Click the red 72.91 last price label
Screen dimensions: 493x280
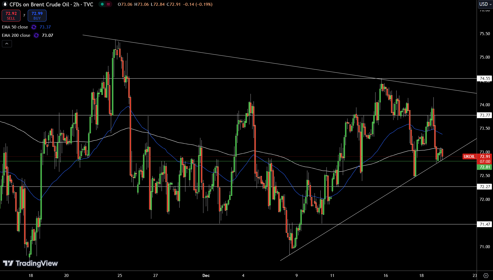[x=485, y=157]
